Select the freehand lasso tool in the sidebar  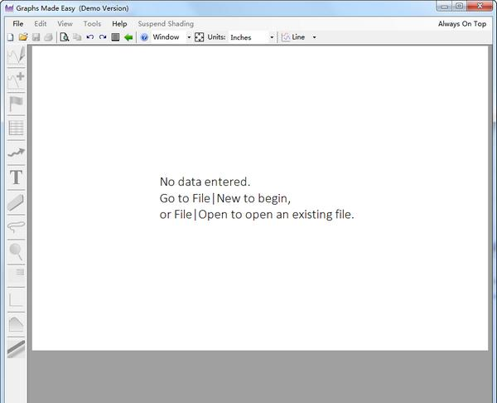click(x=17, y=227)
